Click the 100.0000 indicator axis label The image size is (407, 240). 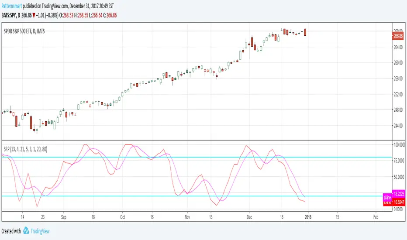click(x=400, y=145)
